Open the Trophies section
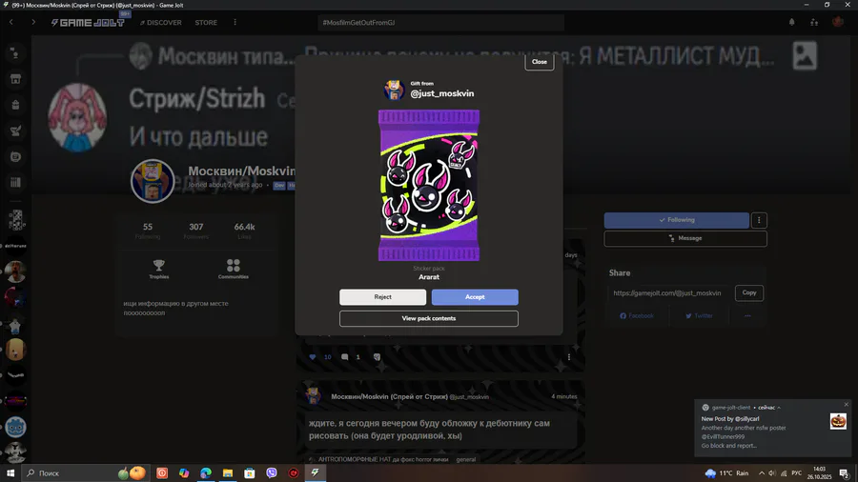858x482 pixels. click(x=158, y=269)
